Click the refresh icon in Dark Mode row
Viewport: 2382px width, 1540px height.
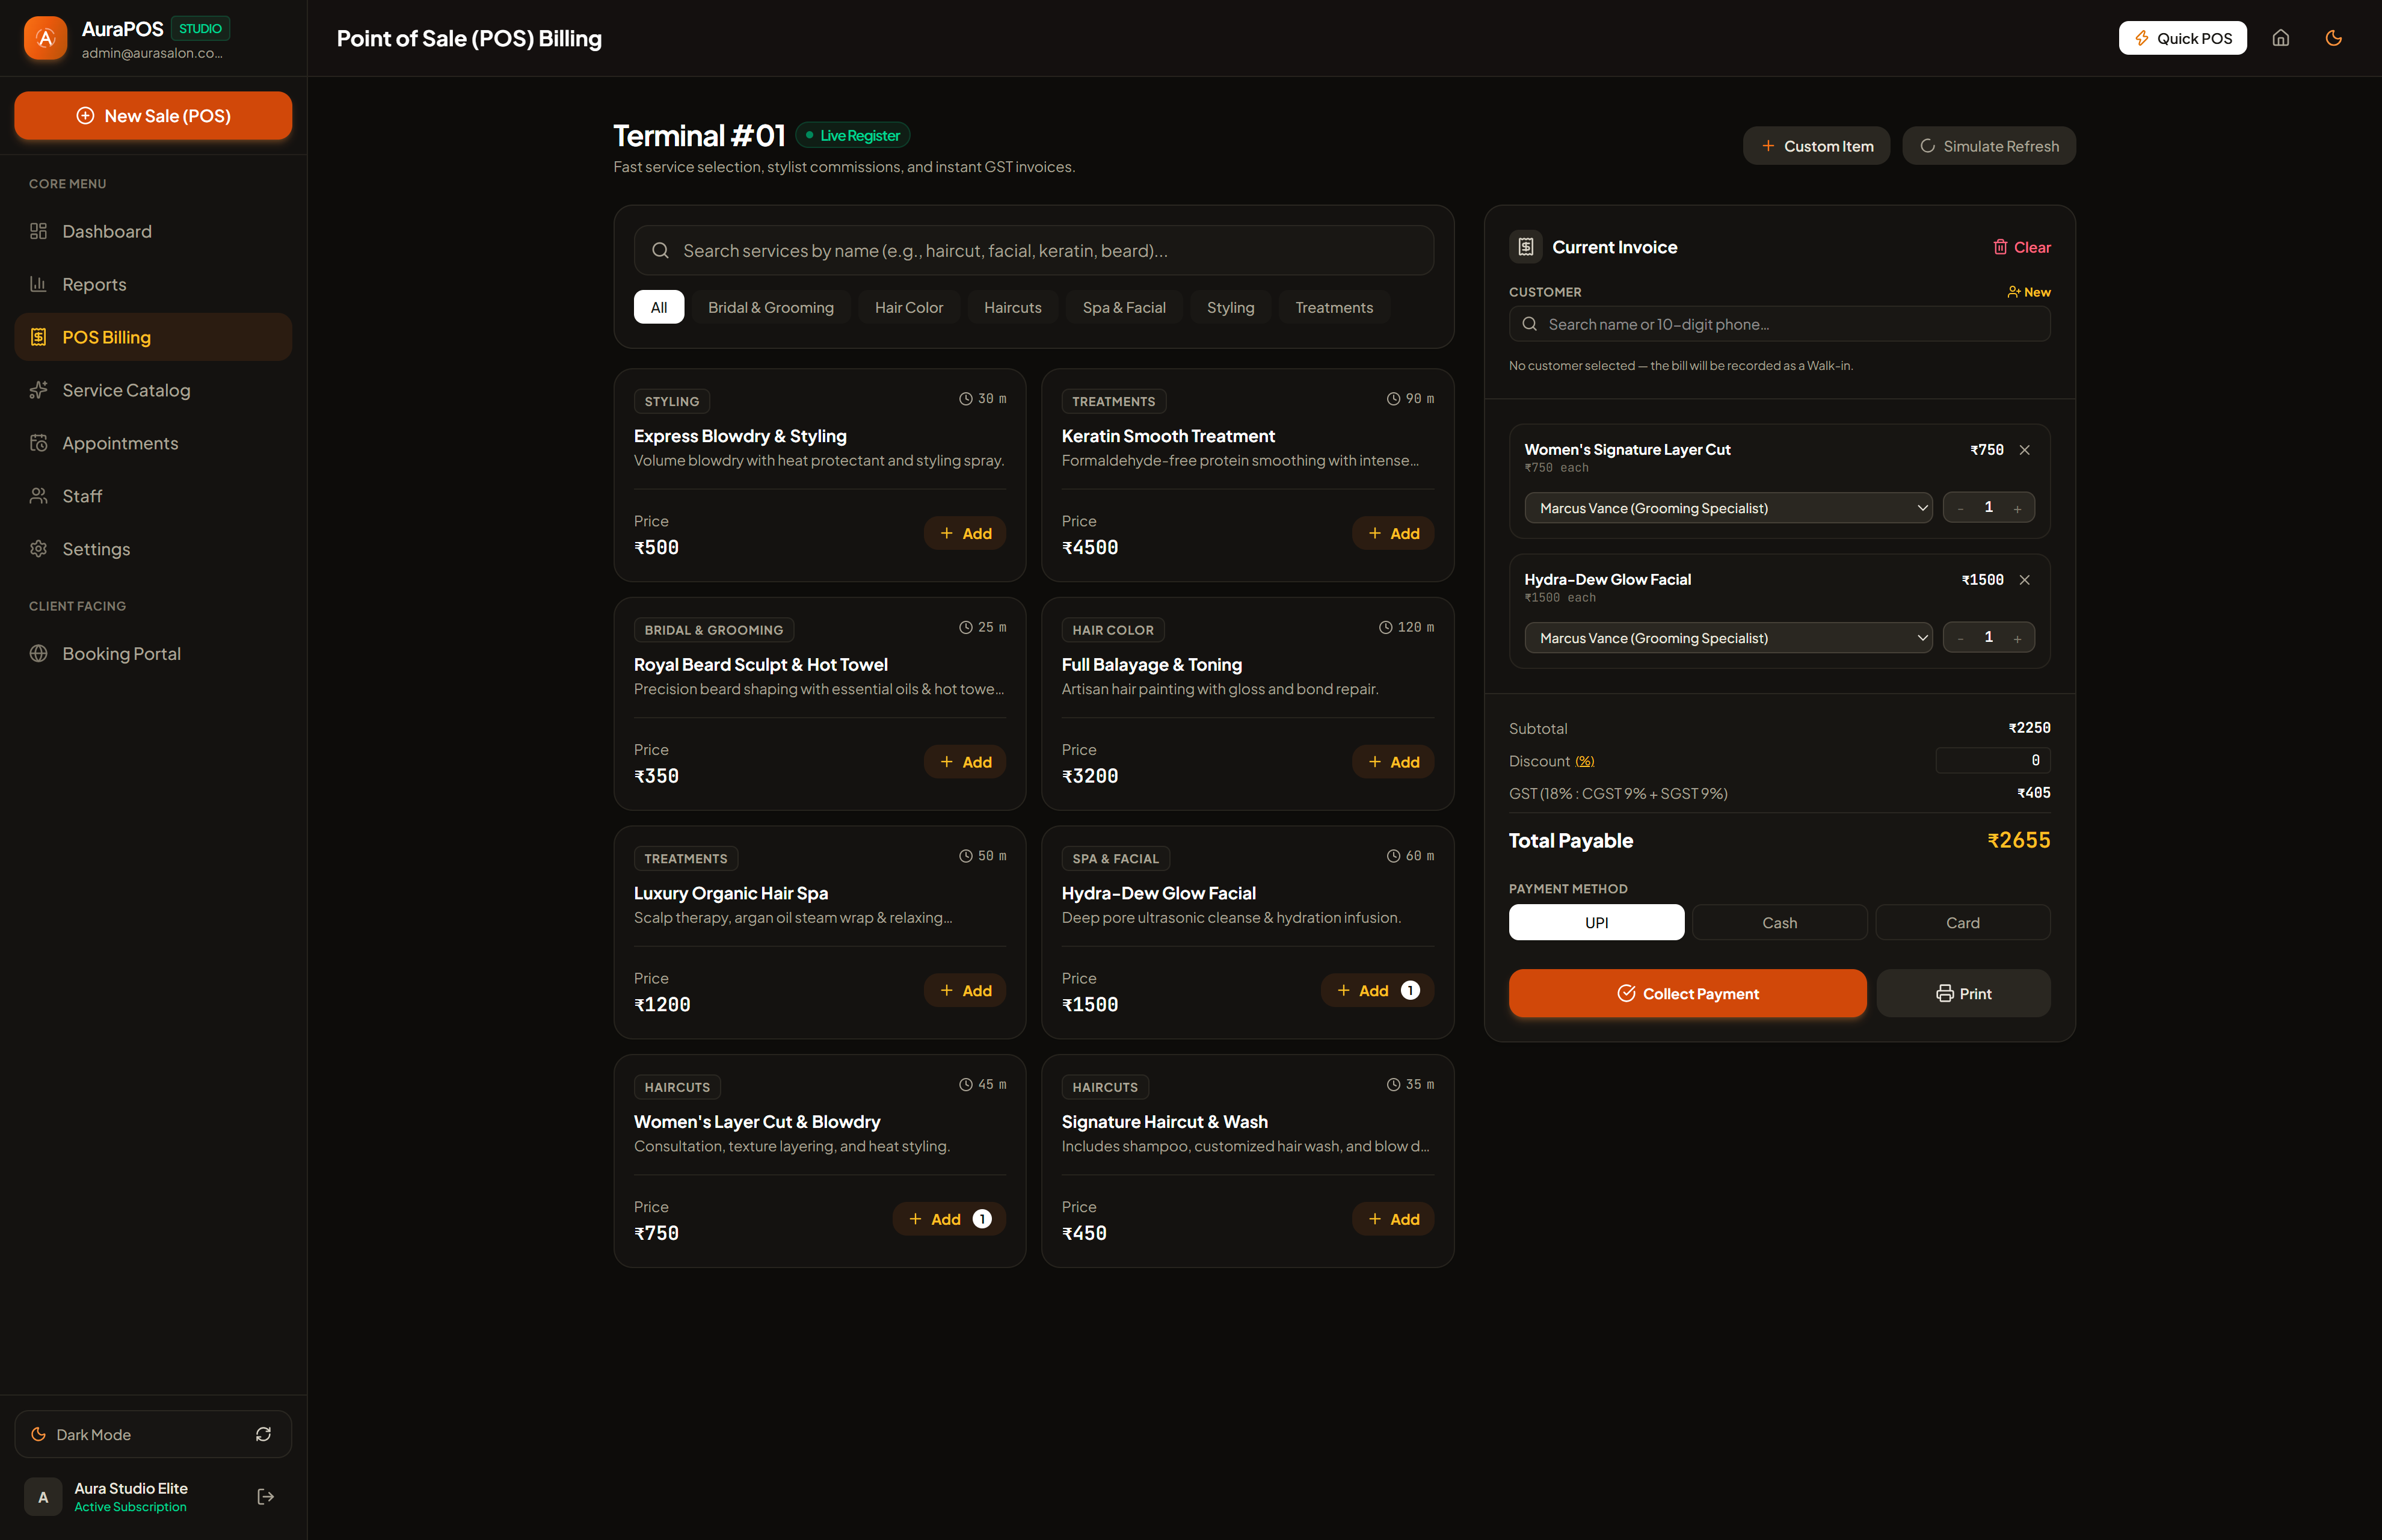(263, 1434)
